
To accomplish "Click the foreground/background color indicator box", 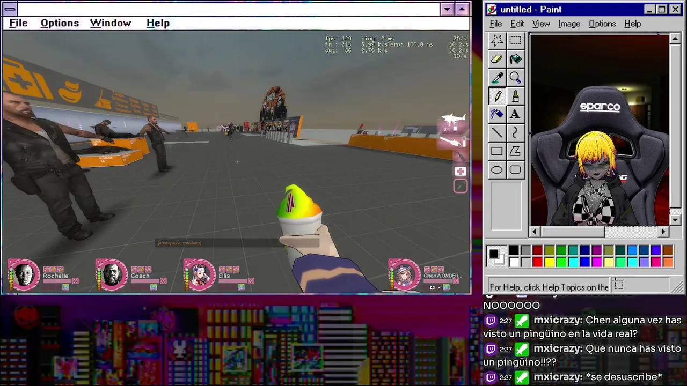I will pos(497,256).
